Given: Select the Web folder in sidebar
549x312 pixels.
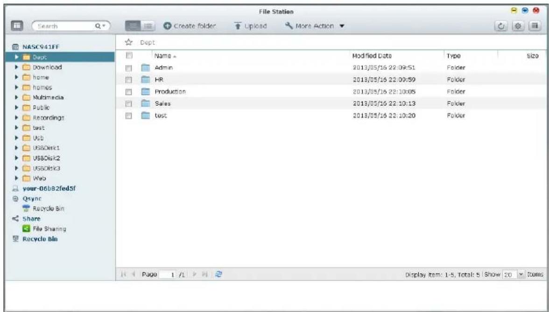Looking at the screenshot, I should [x=39, y=178].
